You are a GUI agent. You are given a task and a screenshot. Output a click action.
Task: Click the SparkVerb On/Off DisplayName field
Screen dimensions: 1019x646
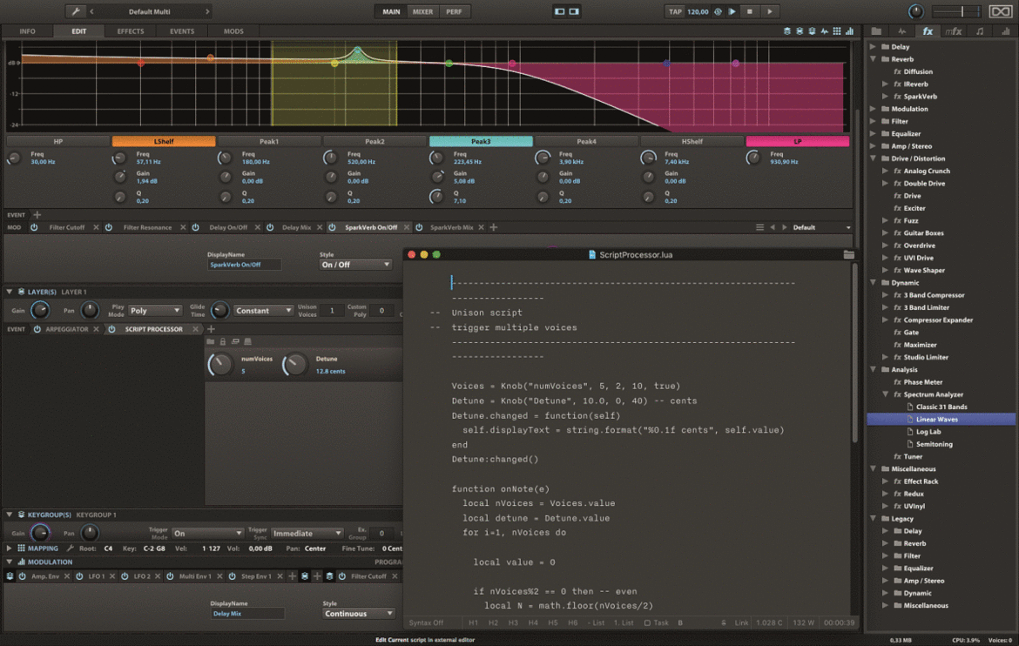click(245, 265)
